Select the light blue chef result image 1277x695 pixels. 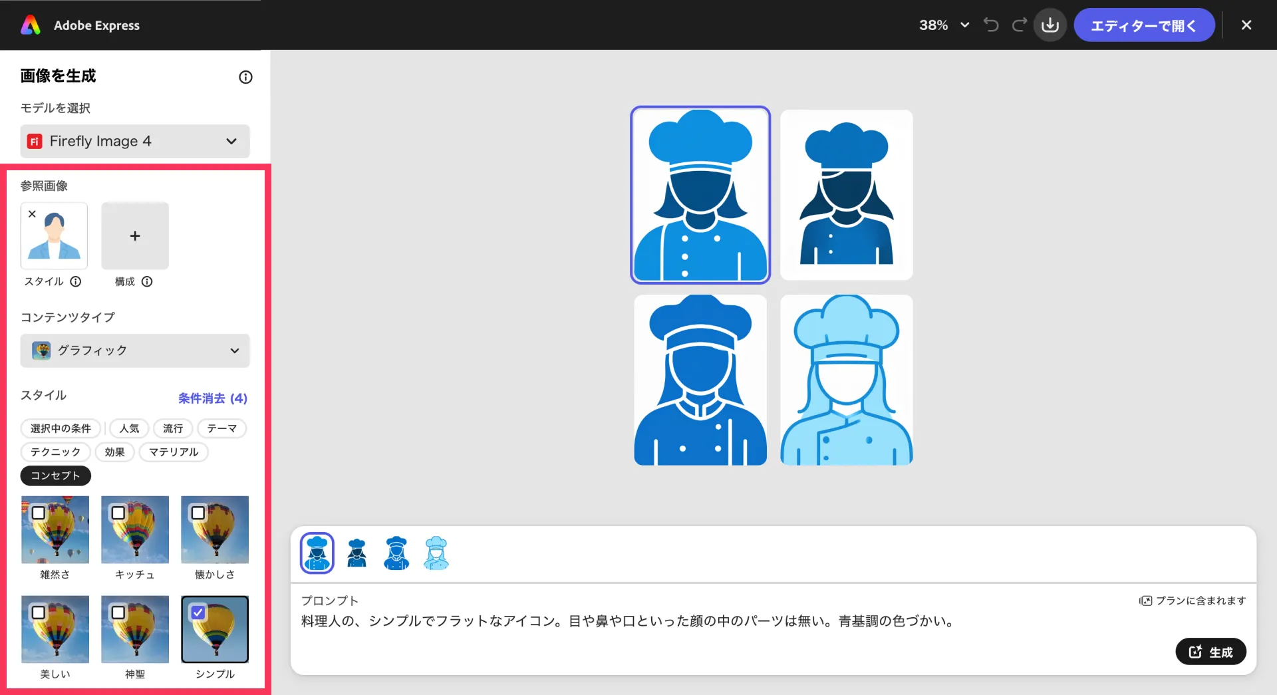pyautogui.click(x=846, y=380)
